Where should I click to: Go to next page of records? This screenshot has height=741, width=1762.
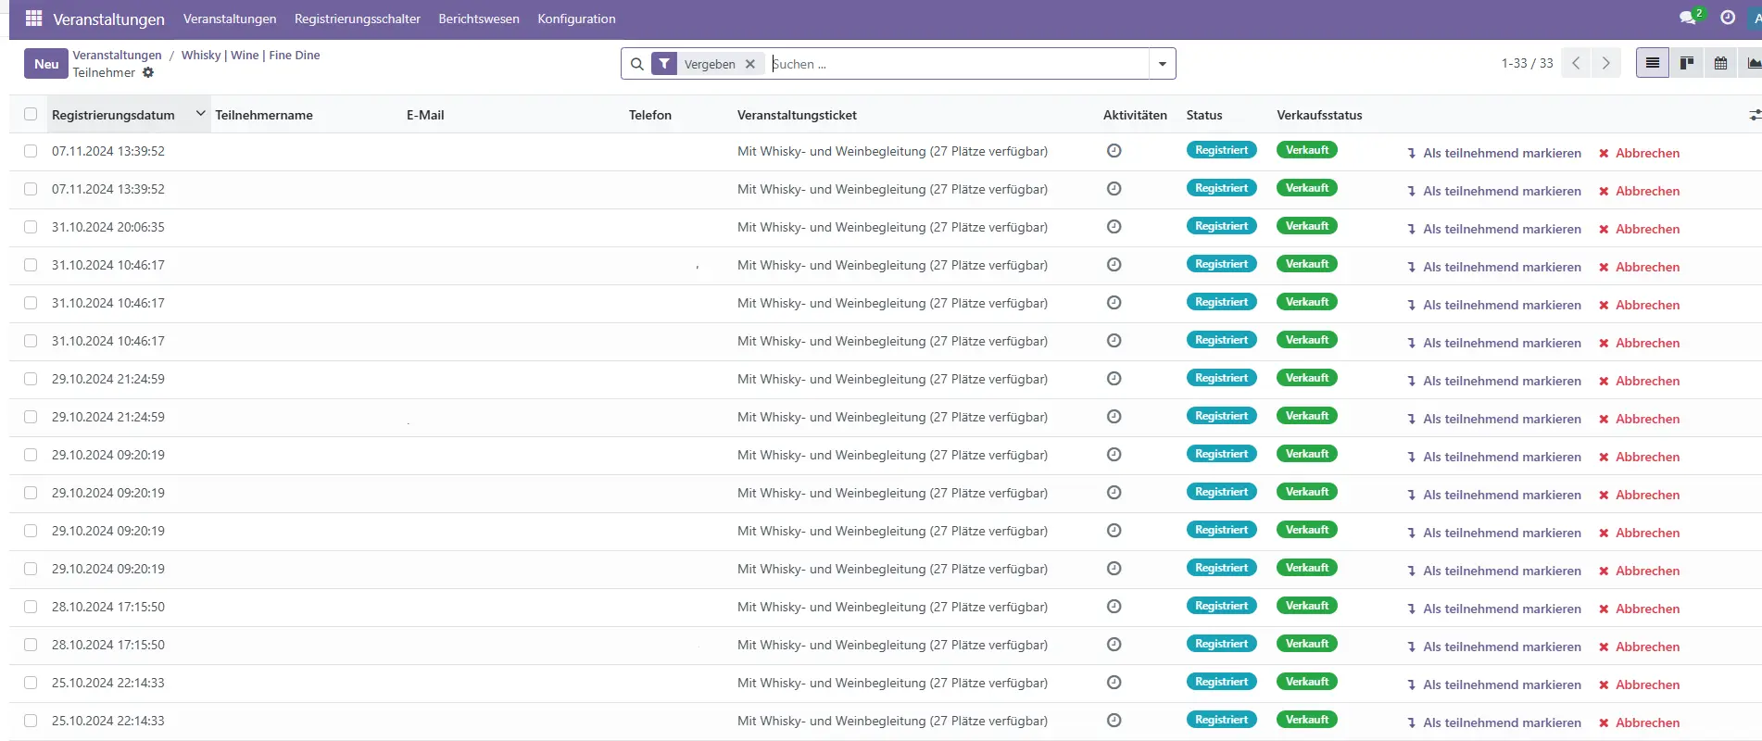[x=1606, y=63]
